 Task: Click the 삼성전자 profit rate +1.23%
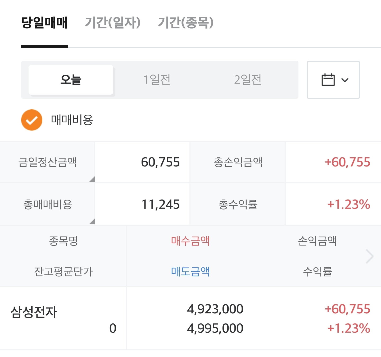pyautogui.click(x=349, y=328)
